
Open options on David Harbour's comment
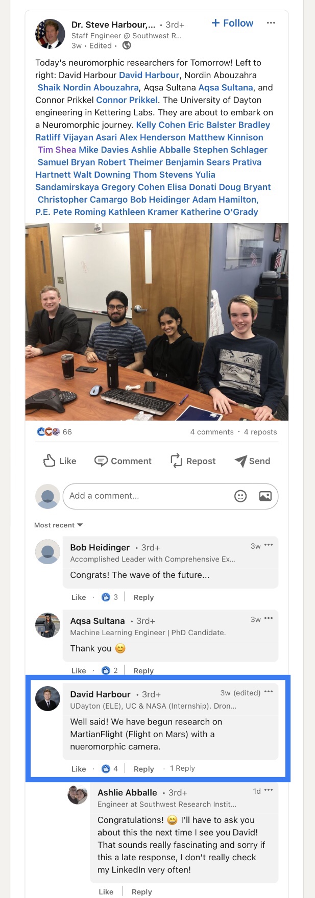pos(269,692)
